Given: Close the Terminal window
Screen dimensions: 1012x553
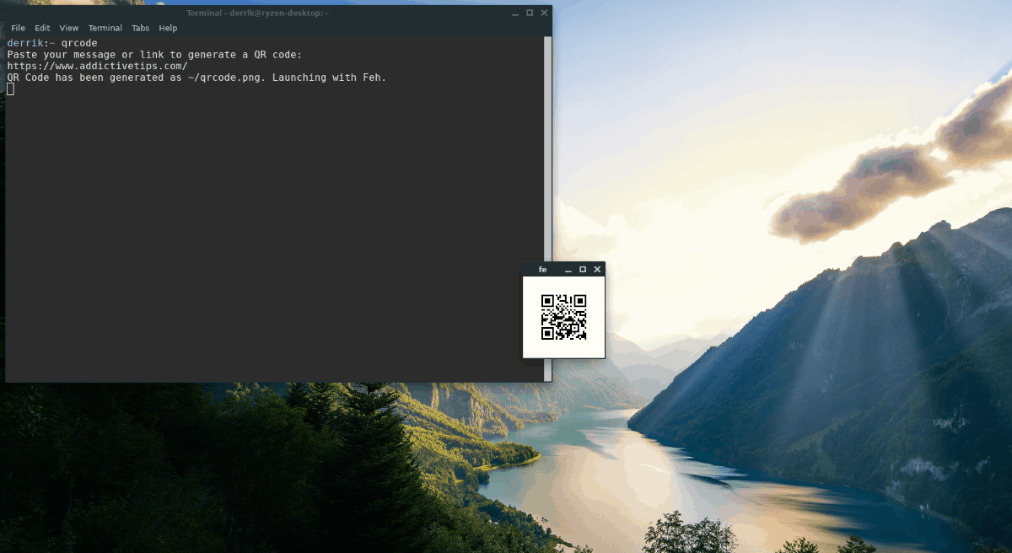Looking at the screenshot, I should 545,13.
